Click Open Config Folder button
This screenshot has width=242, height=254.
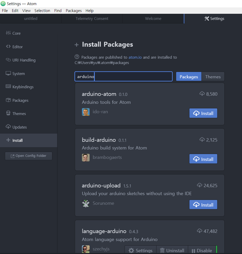[x=29, y=156]
